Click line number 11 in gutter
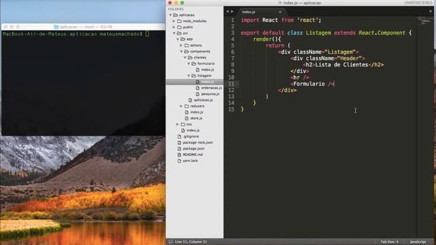Image resolution: width=436 pixels, height=245 pixels. pyautogui.click(x=231, y=84)
